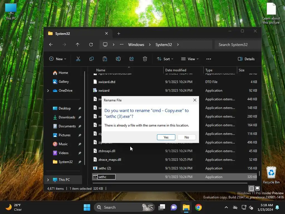Add a new File Explorer tab
Image resolution: width=285 pixels, height=214 pixels.
coord(119,34)
